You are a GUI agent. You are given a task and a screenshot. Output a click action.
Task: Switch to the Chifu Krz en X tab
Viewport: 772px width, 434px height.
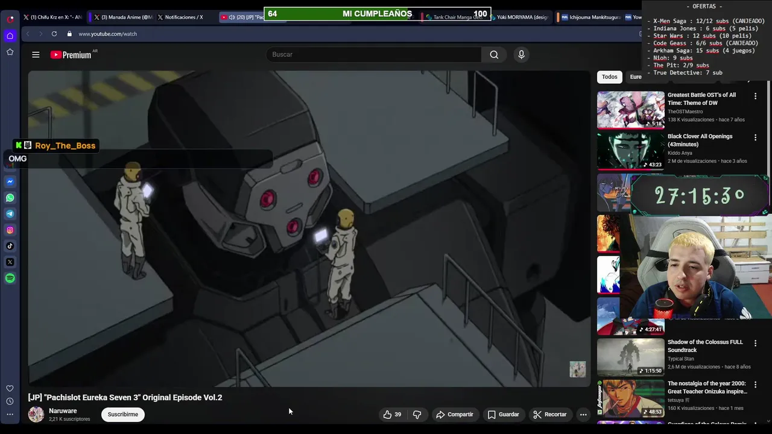(x=53, y=17)
